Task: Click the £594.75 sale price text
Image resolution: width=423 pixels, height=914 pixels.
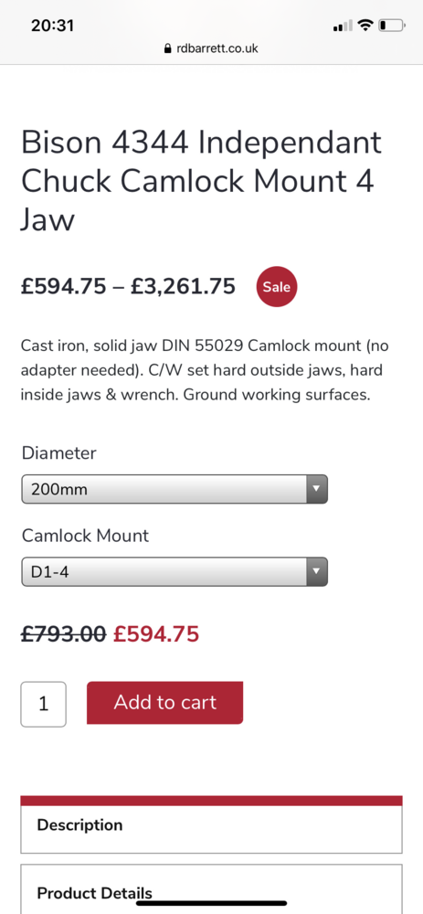Action: coord(156,633)
